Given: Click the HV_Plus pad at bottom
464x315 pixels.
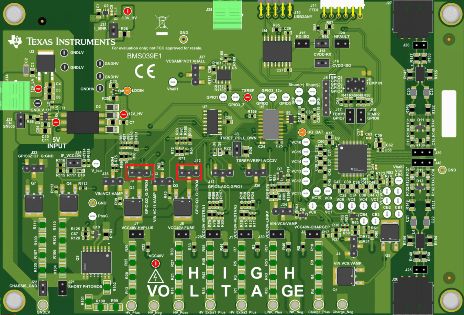Looking at the screenshot, I should pyautogui.click(x=131, y=305).
